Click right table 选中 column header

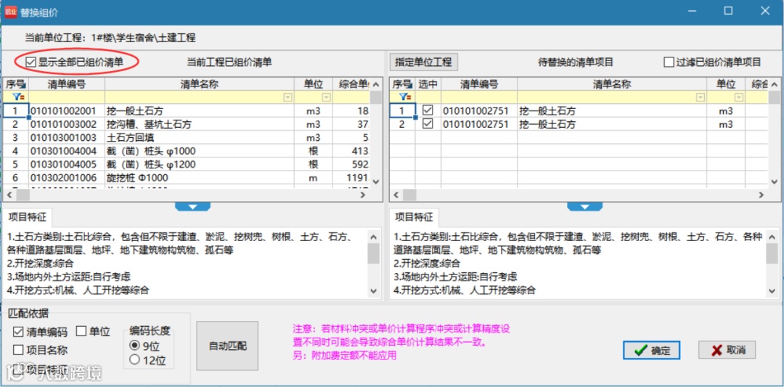[428, 83]
